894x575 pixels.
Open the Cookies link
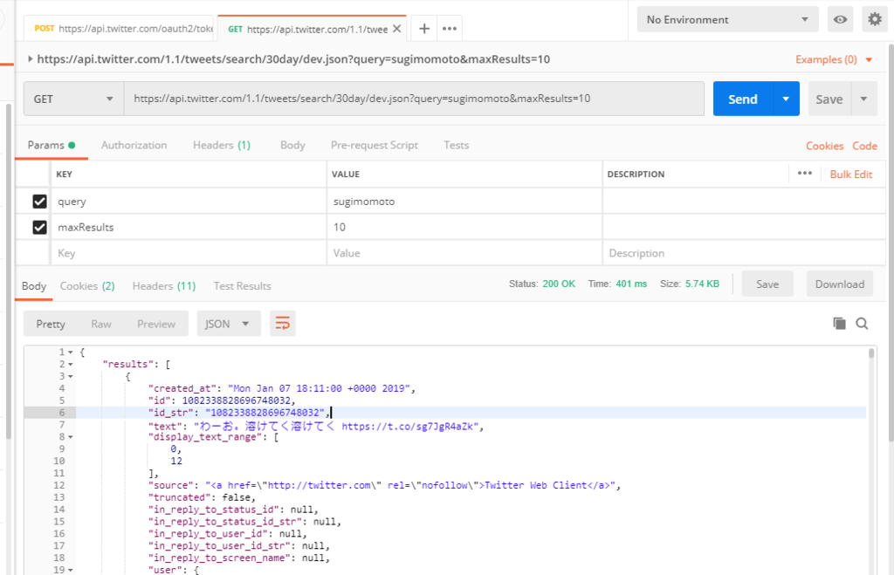coord(824,146)
